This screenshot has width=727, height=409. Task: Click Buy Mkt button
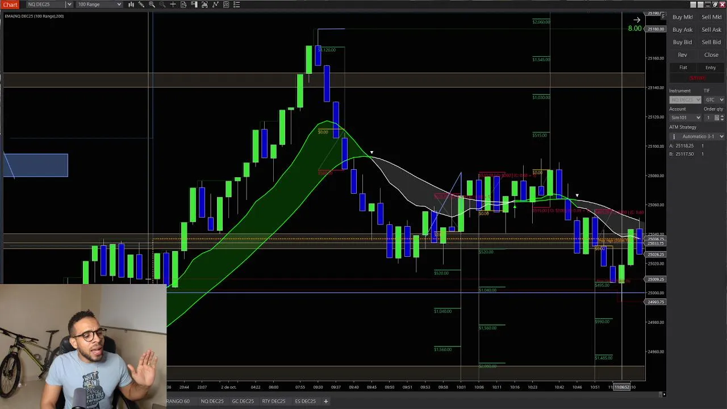[x=682, y=17]
